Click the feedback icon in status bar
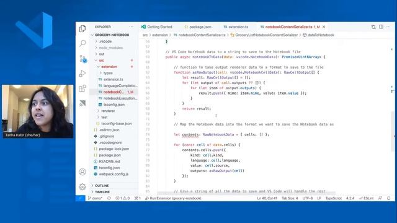This screenshot has height=223, width=397. point(380,198)
